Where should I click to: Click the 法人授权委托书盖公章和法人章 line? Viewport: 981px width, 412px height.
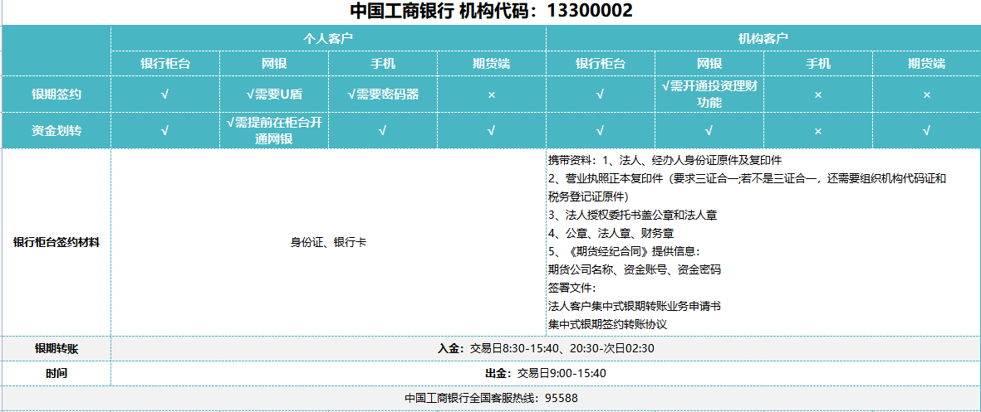click(632, 215)
